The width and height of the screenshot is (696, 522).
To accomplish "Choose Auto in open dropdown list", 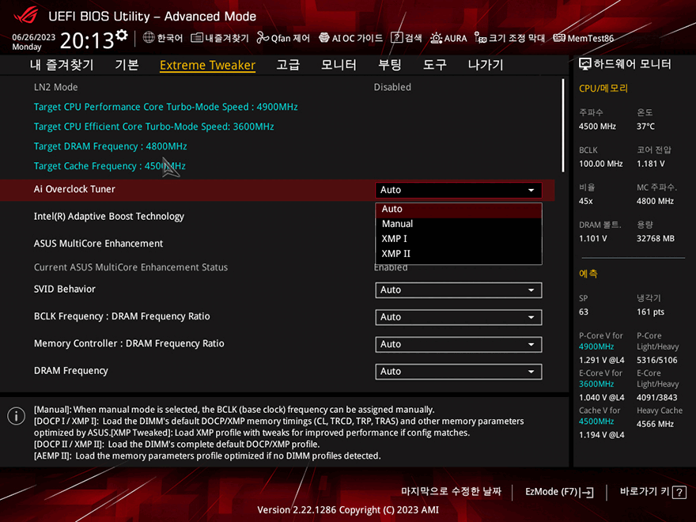I will pos(459,209).
